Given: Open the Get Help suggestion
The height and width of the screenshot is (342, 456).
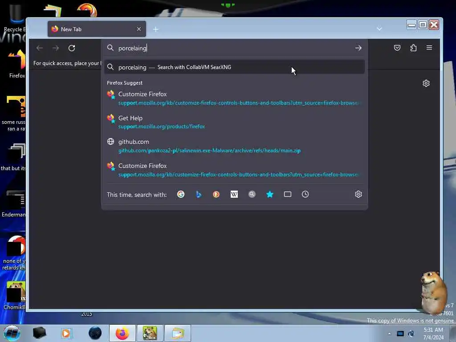Looking at the screenshot, I should tap(234, 122).
